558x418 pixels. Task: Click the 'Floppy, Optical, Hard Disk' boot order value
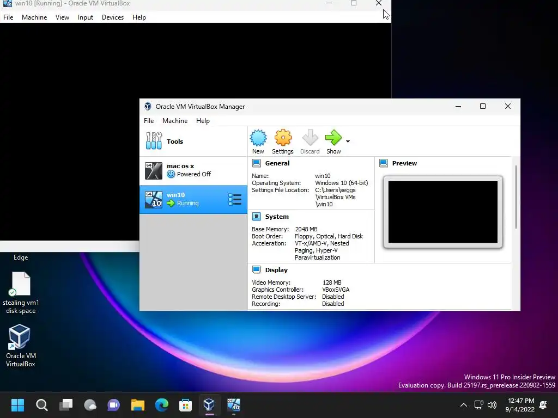coord(329,236)
